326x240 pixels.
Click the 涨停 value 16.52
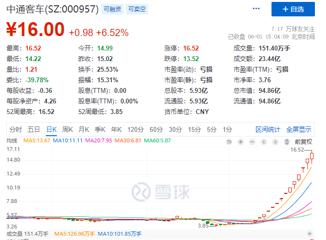(x=191, y=48)
